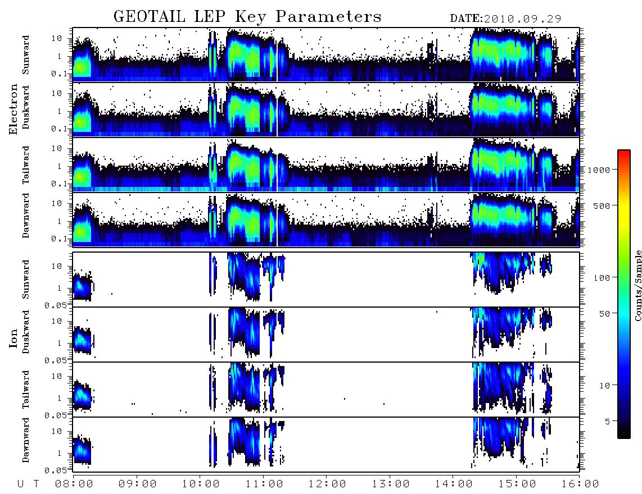Image resolution: width=642 pixels, height=494 pixels.
Task: Select the 13:00 time tick label
Action: pos(391,484)
